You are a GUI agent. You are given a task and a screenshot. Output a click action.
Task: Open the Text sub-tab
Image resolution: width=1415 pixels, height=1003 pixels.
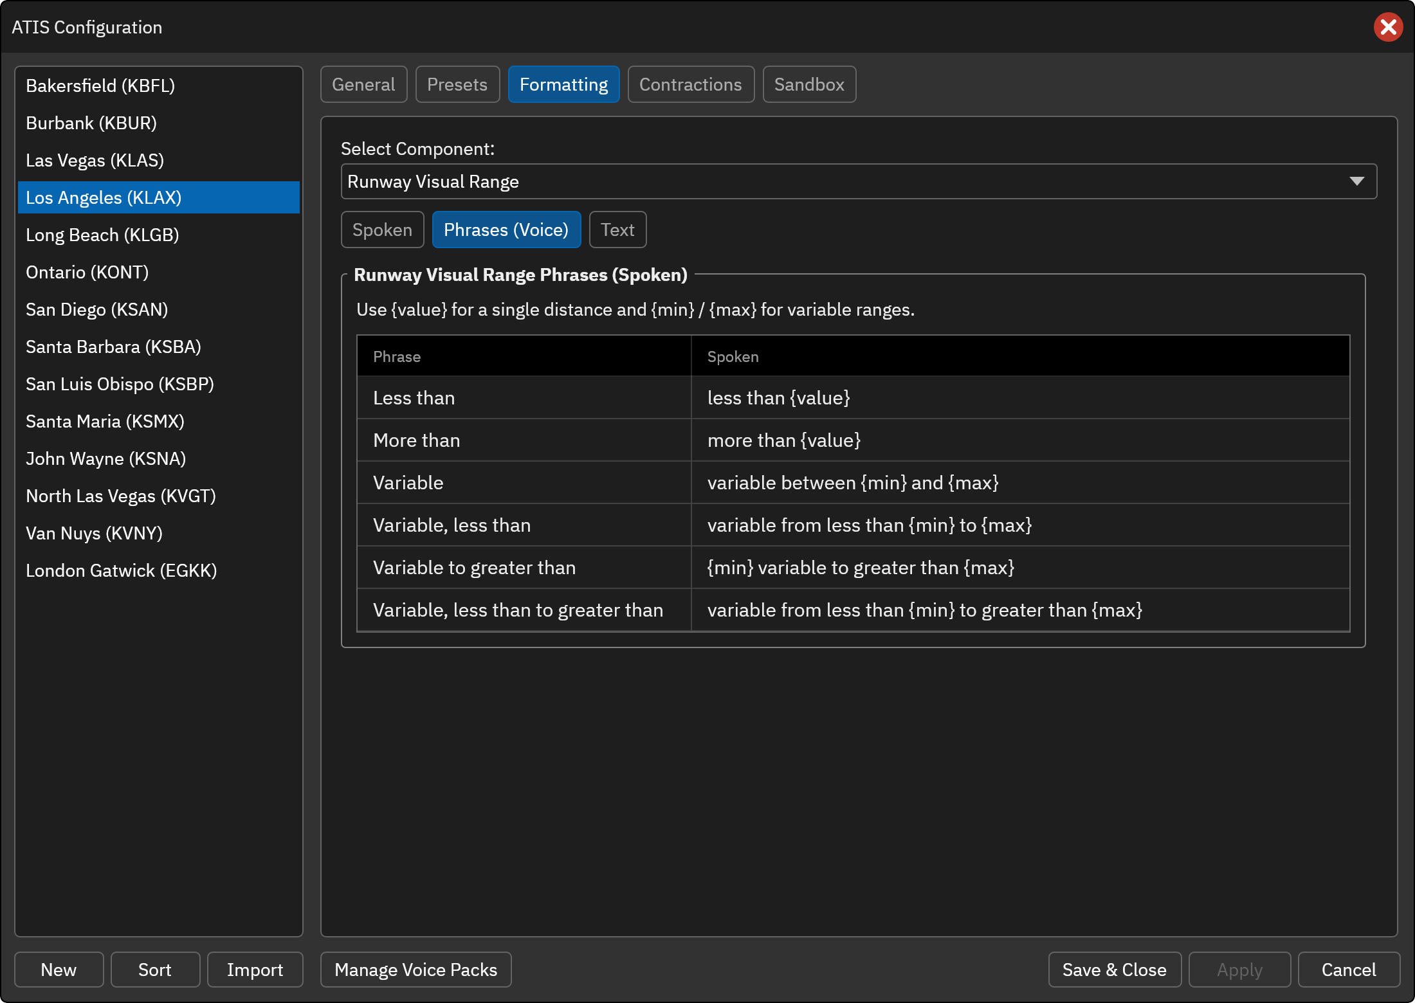tap(617, 230)
